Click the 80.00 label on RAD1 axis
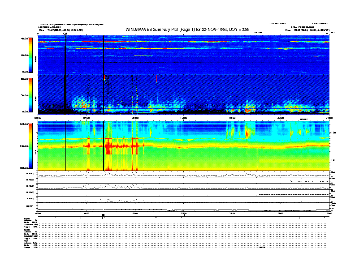Screen dimensions: 355x274 click(24, 78)
